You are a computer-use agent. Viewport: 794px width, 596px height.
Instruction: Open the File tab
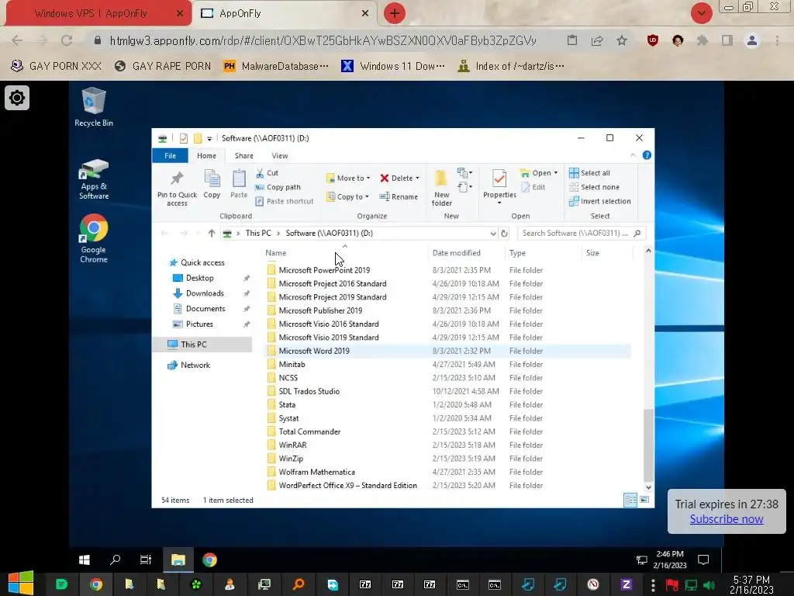click(x=170, y=155)
